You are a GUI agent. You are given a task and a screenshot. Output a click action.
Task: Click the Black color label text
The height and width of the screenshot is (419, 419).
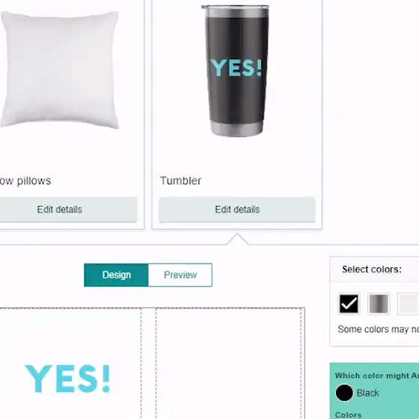click(x=367, y=393)
